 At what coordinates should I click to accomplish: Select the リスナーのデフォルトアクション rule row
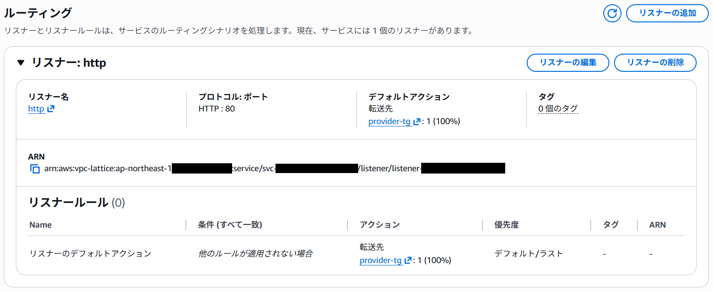pyautogui.click(x=91, y=254)
